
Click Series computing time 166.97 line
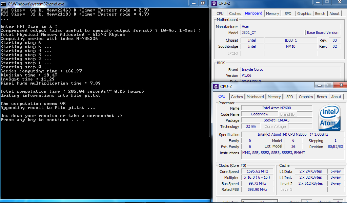41,71
